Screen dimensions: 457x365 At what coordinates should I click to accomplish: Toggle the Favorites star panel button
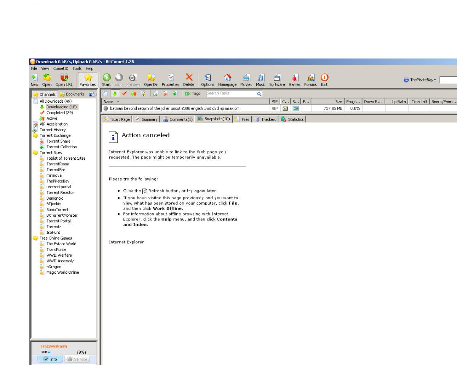pyautogui.click(x=88, y=80)
